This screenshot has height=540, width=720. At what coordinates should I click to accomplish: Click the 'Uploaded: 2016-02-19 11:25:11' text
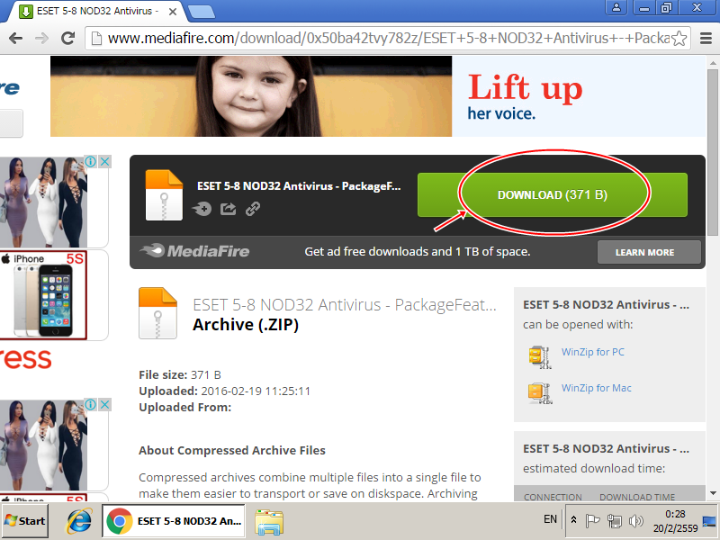(224, 391)
